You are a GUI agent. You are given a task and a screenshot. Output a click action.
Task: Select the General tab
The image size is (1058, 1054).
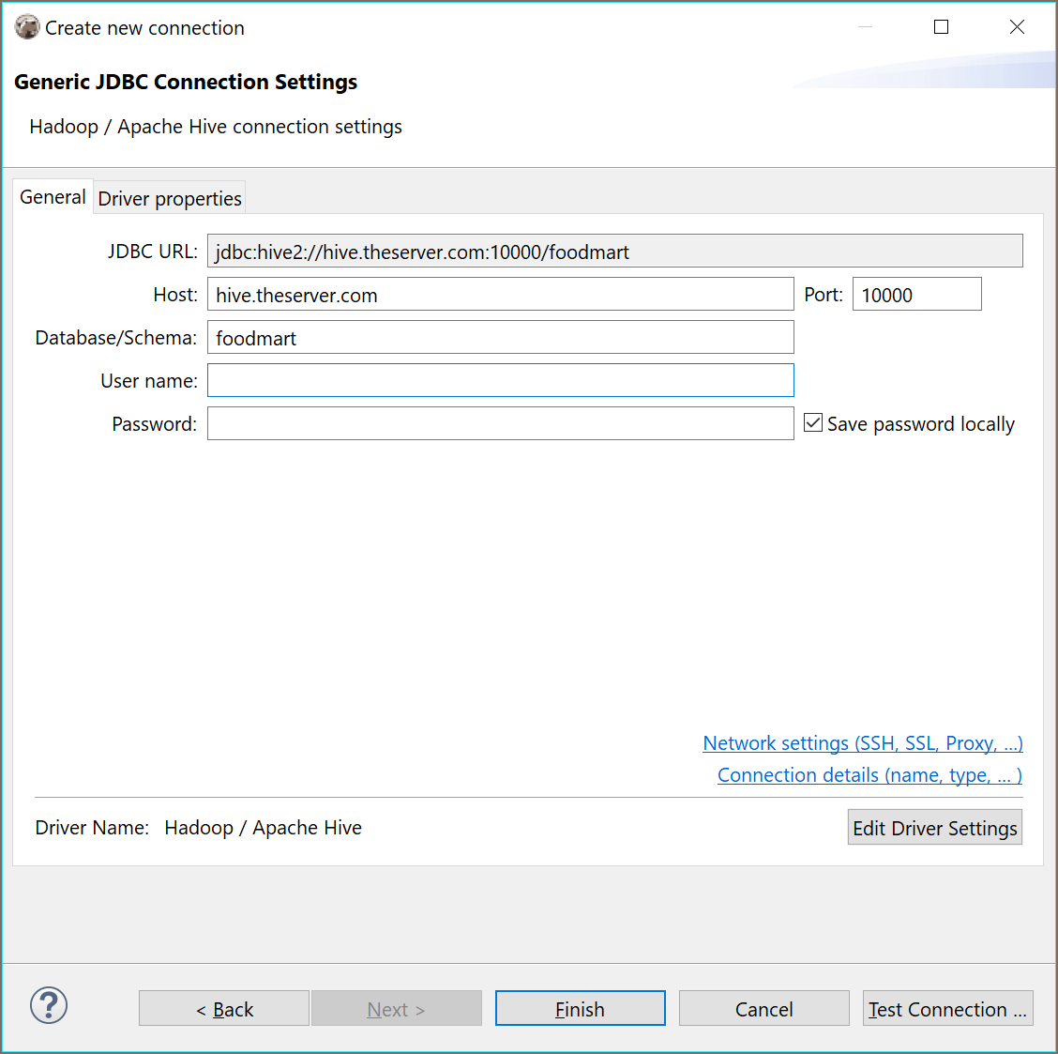[53, 197]
